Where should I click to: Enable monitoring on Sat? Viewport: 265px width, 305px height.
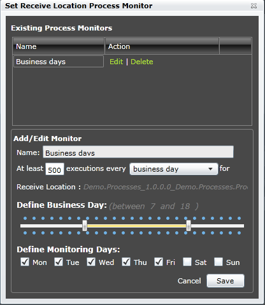(187, 262)
